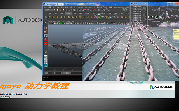Open the panel 面板 menu
This screenshot has height=111, width=179.
pos(73,21)
